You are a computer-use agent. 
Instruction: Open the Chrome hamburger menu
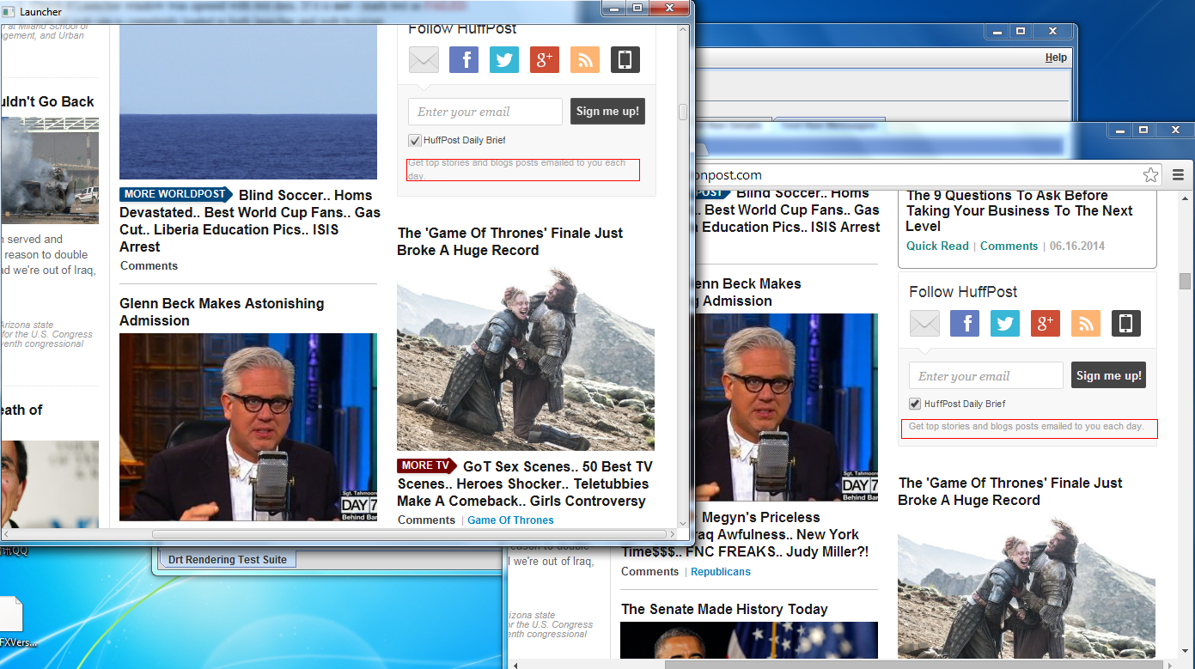click(1178, 175)
